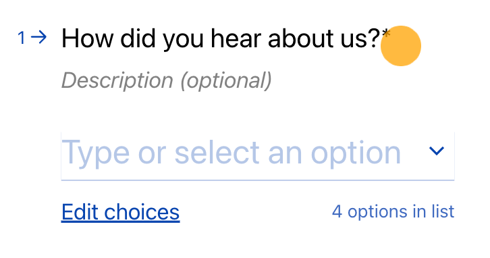The width and height of the screenshot is (490, 258).
Task: Click the numeral '4' in options counter
Action: 337,211
